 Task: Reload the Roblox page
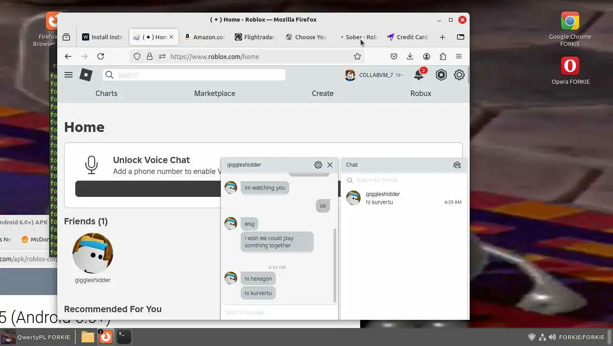(101, 56)
